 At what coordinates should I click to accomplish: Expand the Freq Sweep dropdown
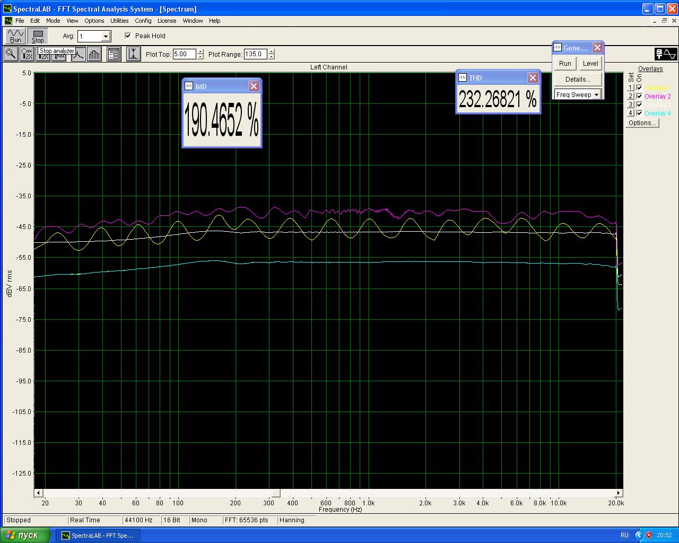[x=596, y=95]
